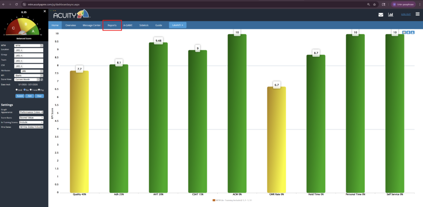Click the Submit button
Screen dimensions: 423x207
(20, 96)
